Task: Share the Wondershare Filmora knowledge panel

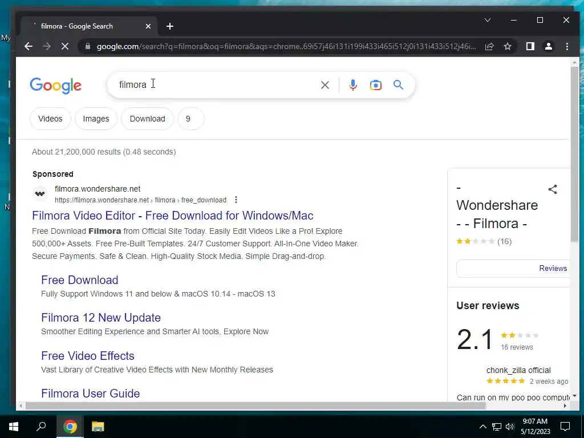Action: click(553, 189)
